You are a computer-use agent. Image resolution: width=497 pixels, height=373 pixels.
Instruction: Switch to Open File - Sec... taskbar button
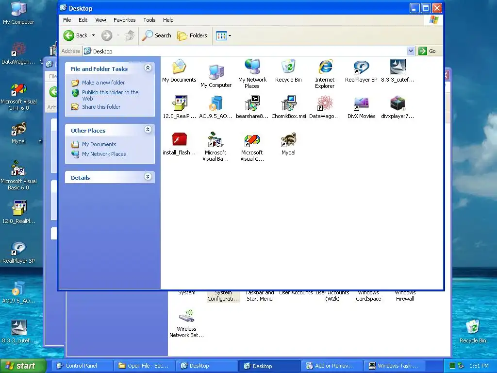click(x=145, y=366)
